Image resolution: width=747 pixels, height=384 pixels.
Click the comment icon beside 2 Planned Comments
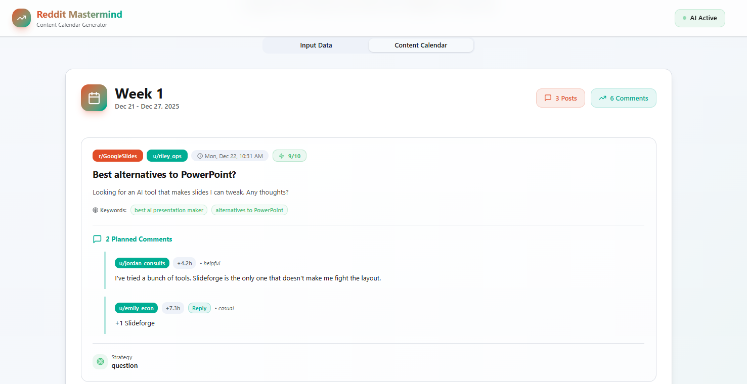pos(97,238)
